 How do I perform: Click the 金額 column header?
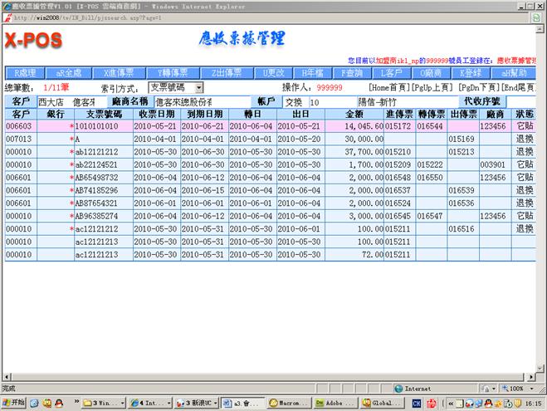354,114
